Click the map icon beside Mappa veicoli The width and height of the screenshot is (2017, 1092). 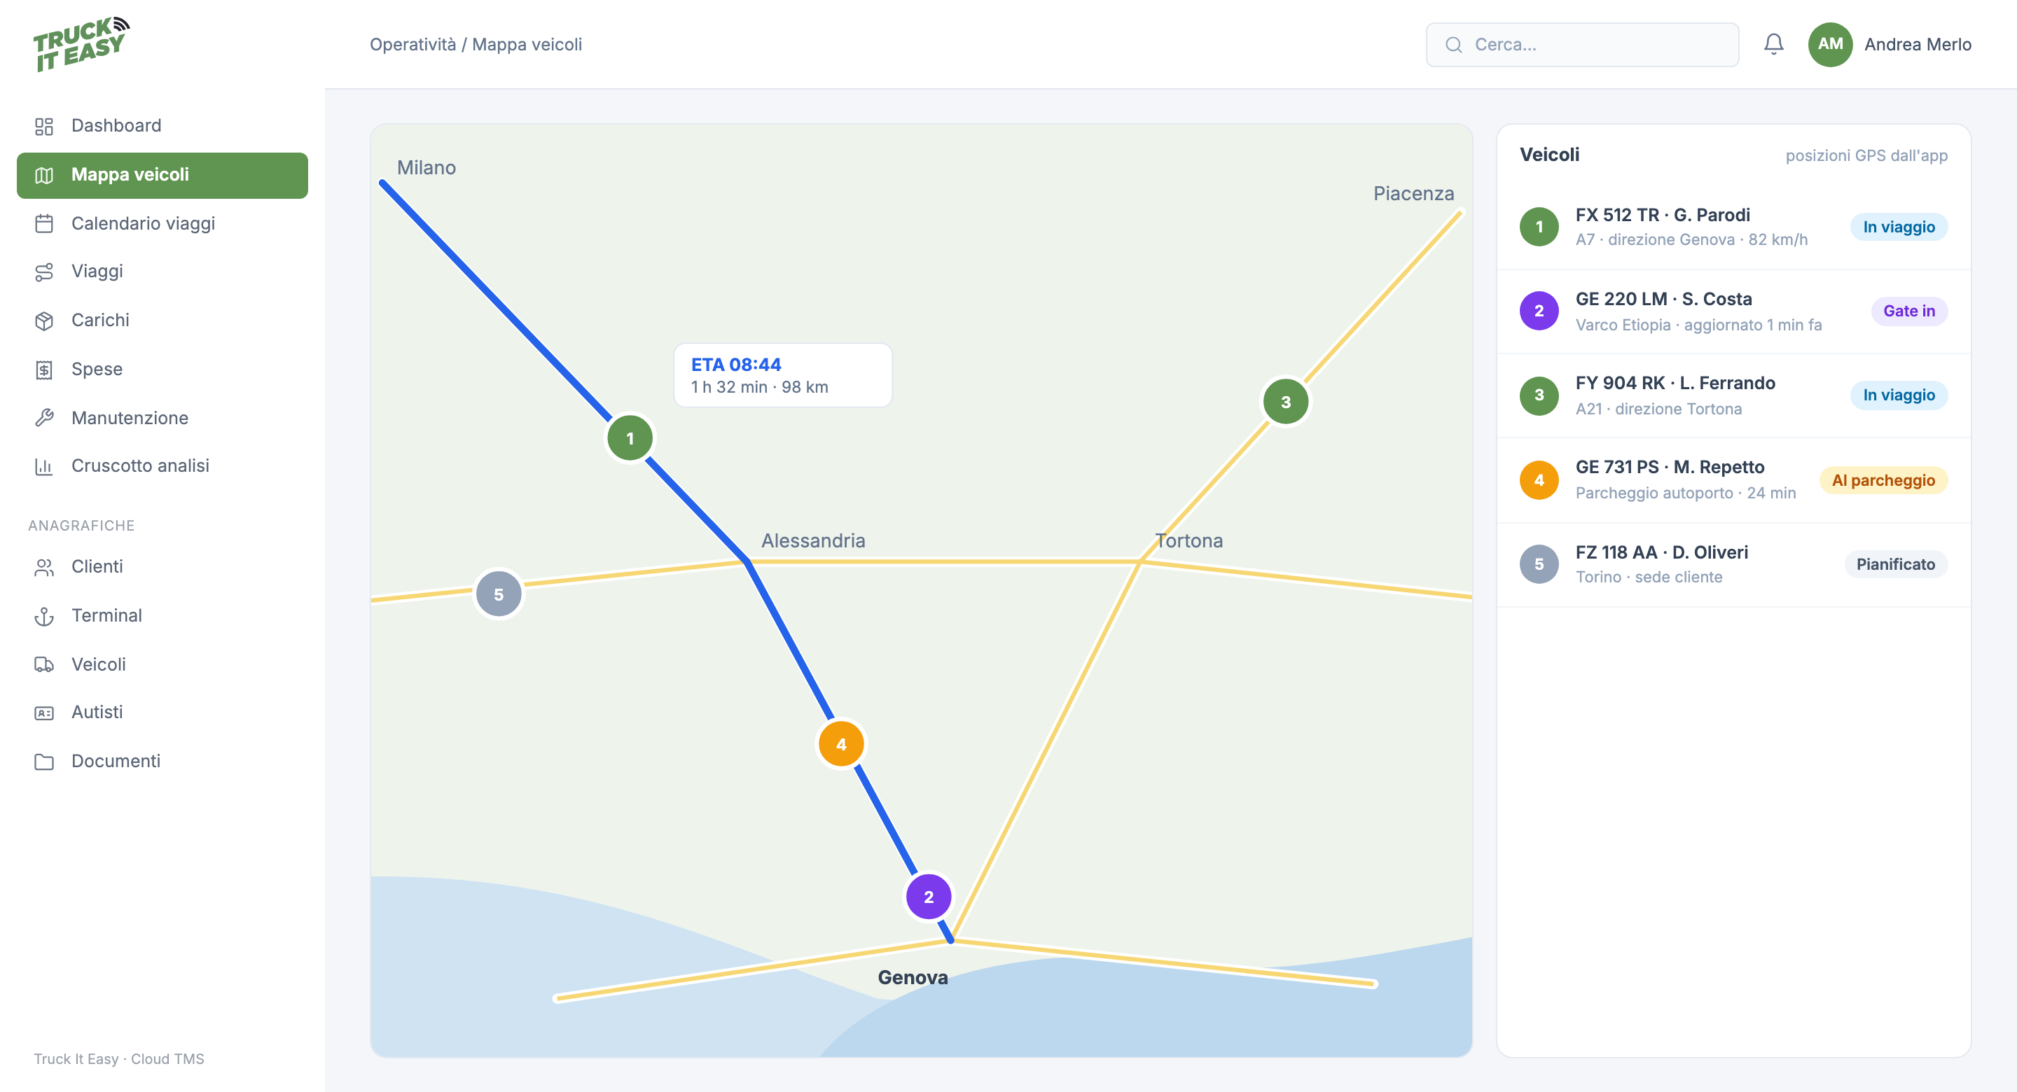point(44,175)
